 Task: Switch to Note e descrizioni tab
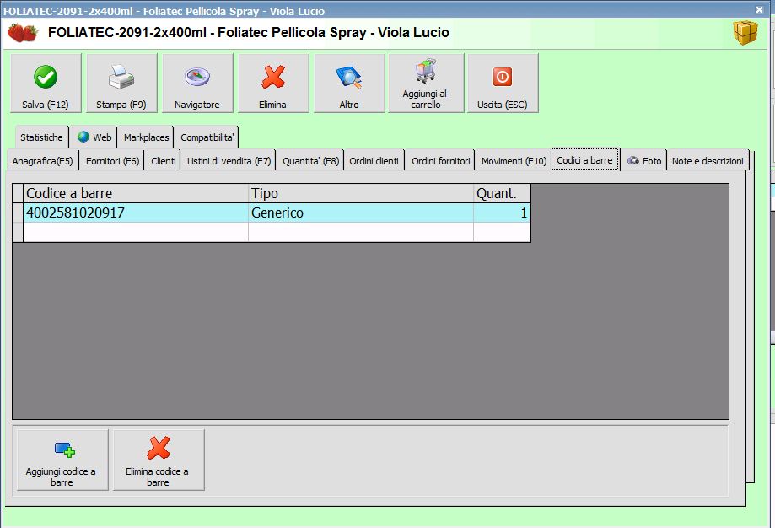pyautogui.click(x=708, y=160)
